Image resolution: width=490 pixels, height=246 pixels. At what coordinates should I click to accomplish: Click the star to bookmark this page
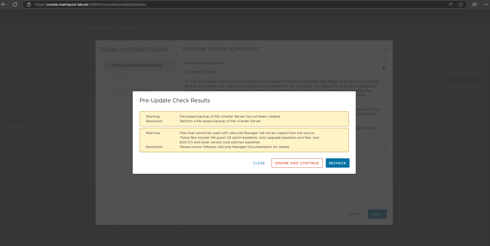[x=461, y=4]
